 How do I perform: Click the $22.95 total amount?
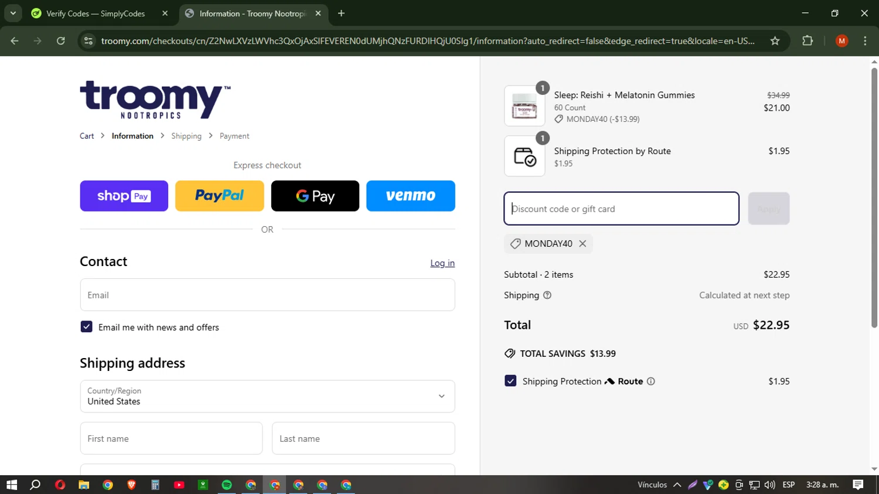771,325
